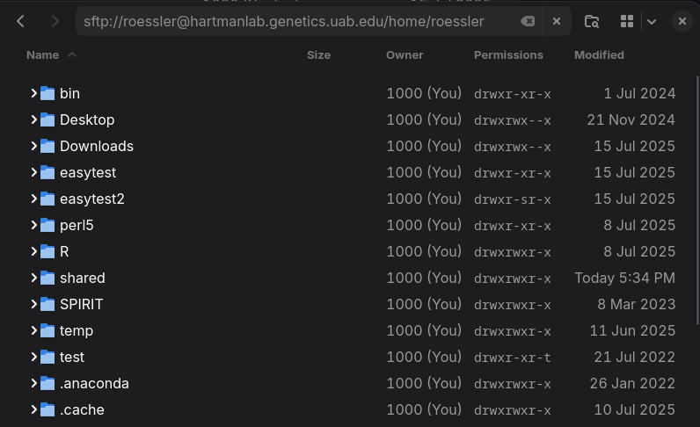Click the forward navigation arrow
Screen dimensions: 700x427
tap(55, 21)
